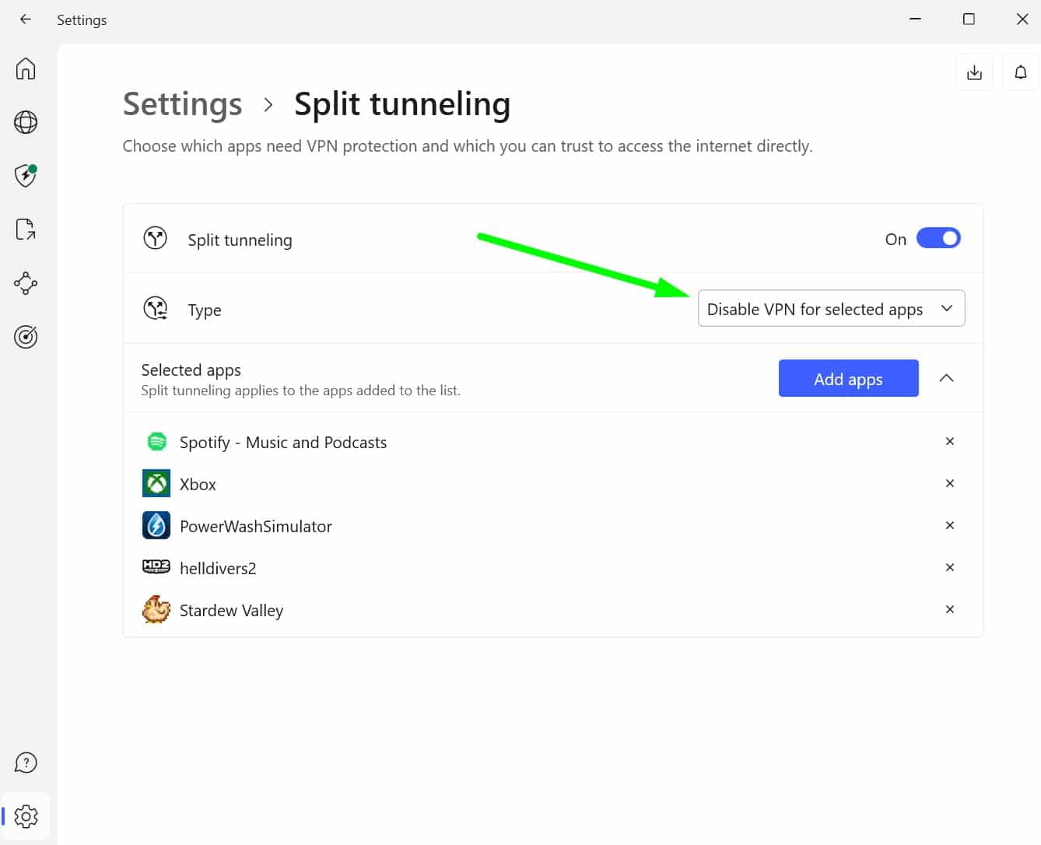This screenshot has height=845, width=1041.
Task: Click the Xbox entry name
Action: [x=198, y=484]
